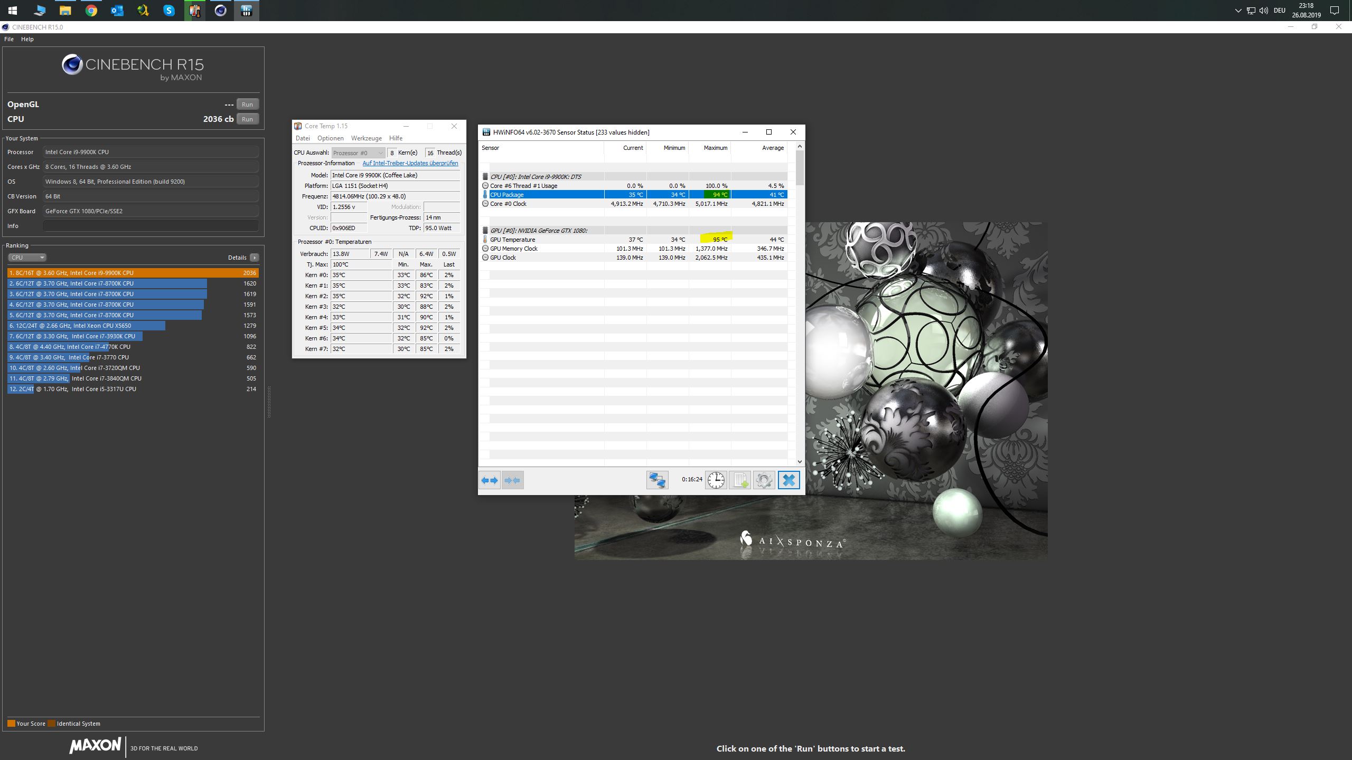Open HWiNFO sensor settings gear
Image resolution: width=1352 pixels, height=760 pixels.
764,480
